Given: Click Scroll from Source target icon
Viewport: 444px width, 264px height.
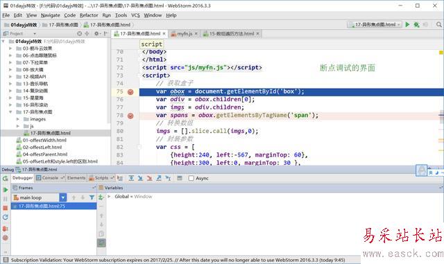Looking at the screenshot, I should 79,34.
